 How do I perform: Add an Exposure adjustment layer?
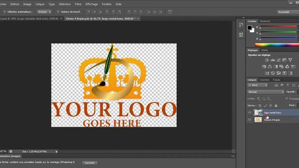pyautogui.click(x=285, y=60)
